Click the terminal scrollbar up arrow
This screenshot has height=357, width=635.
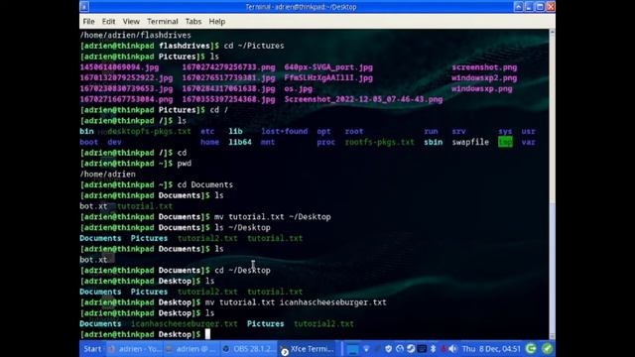(552, 33)
